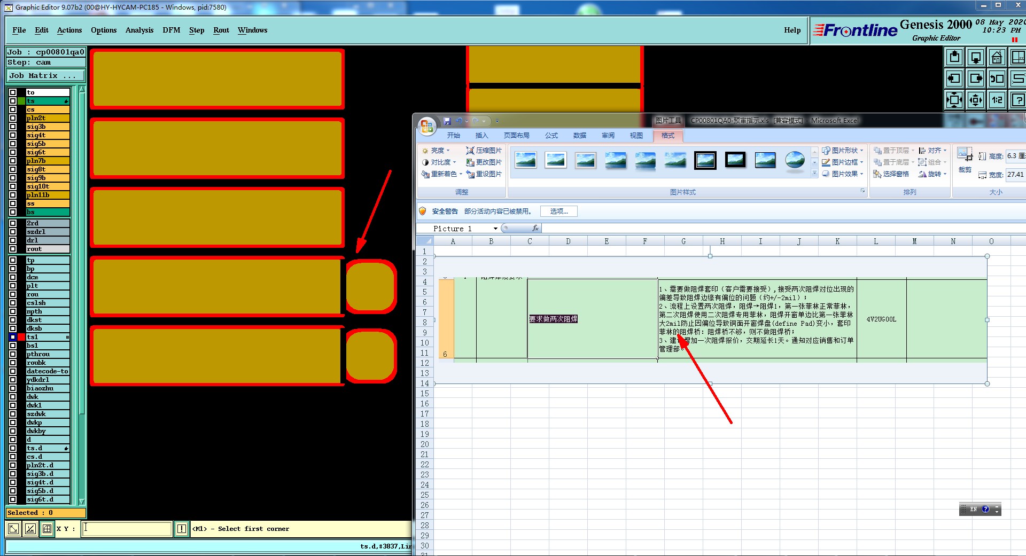Toggle the checkbox for layer 'drl'
This screenshot has height=556, width=1026.
pos(13,240)
